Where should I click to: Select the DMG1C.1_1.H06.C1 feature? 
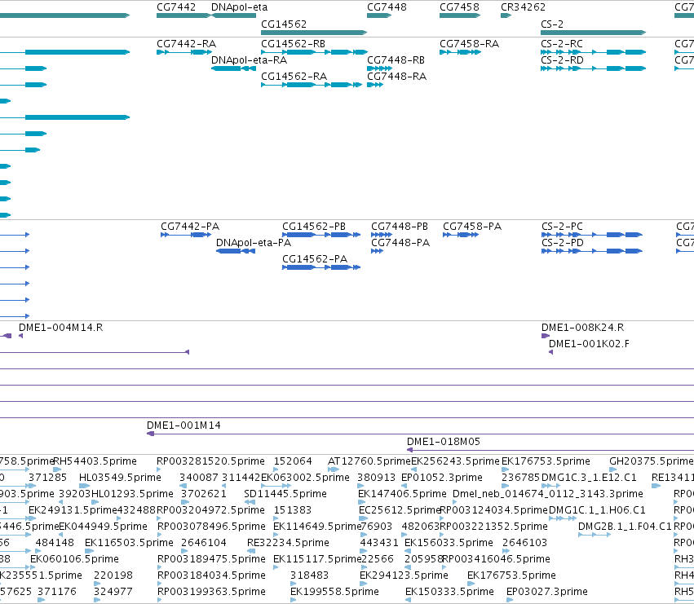click(x=597, y=510)
